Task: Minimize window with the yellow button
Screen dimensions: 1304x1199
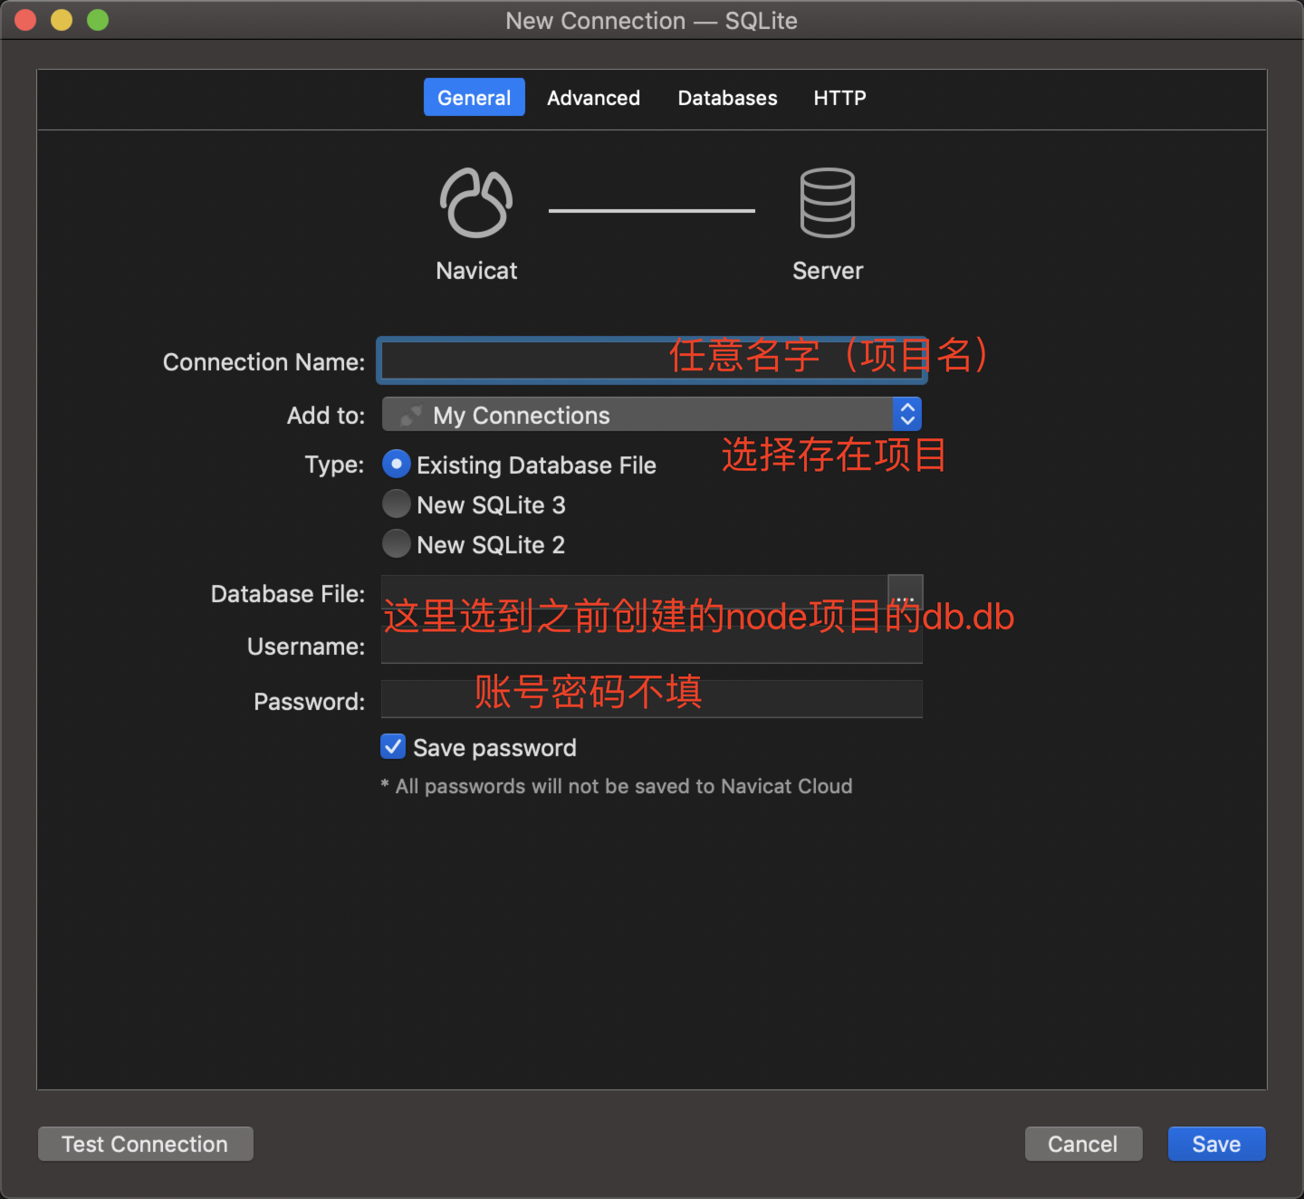Action: tap(62, 20)
